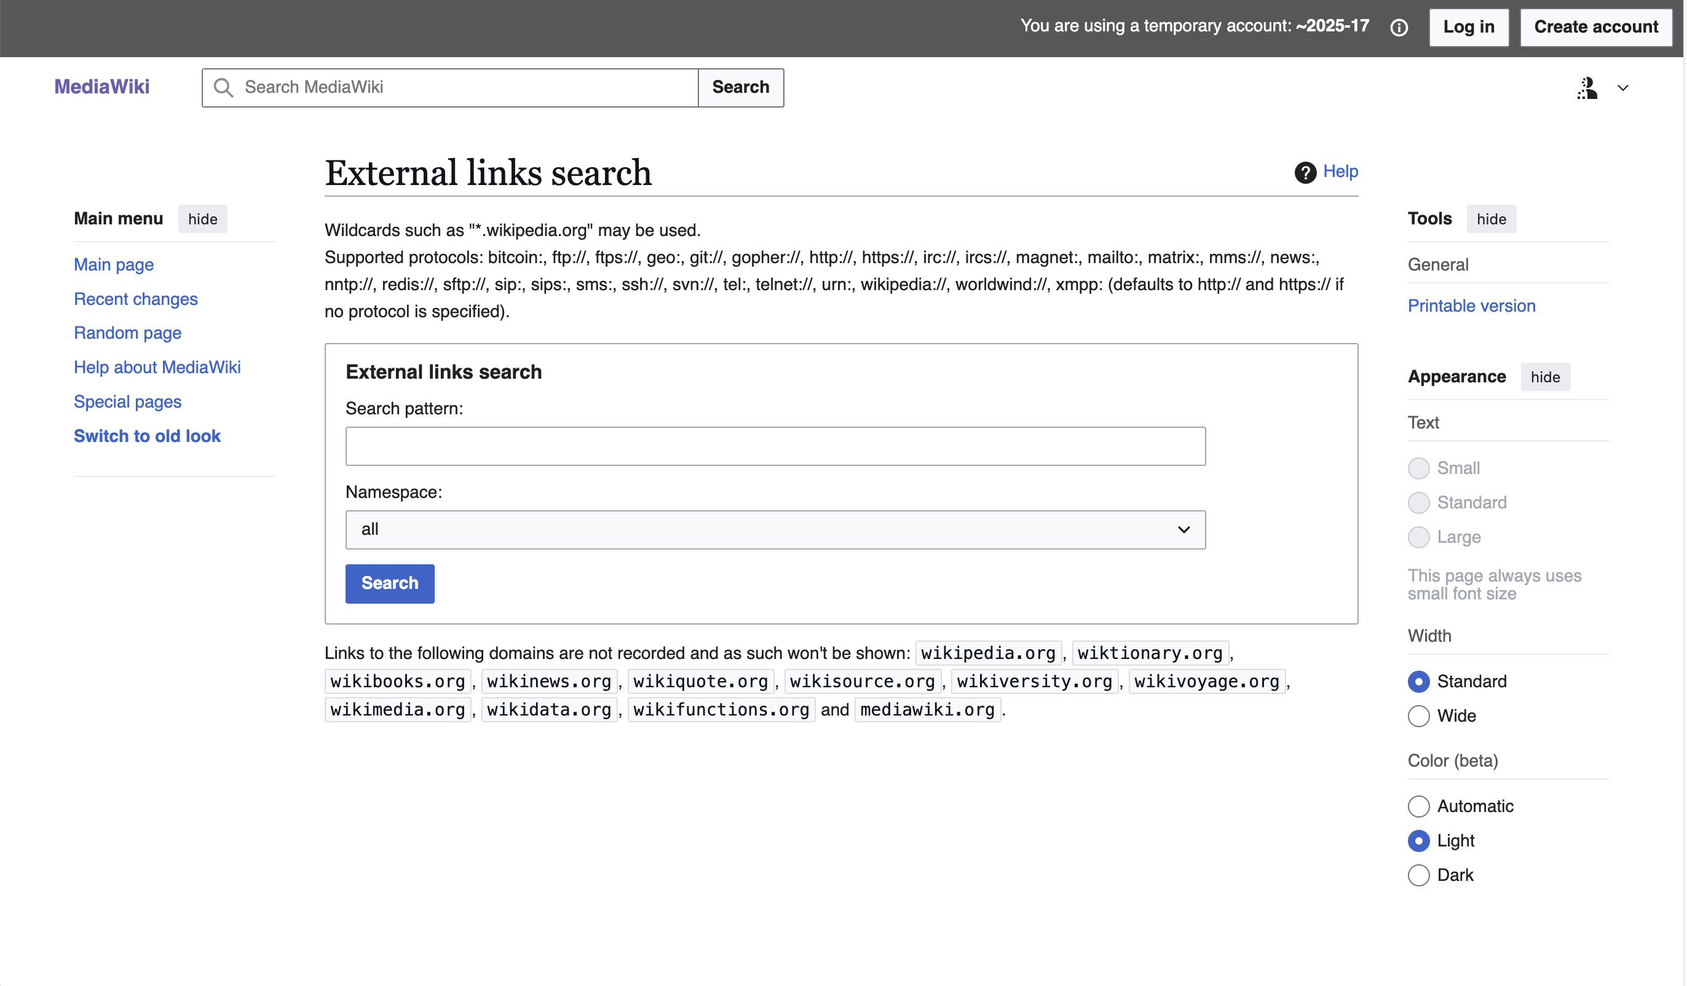1687x986 pixels.
Task: Click the blue Search button in form
Action: (x=390, y=584)
